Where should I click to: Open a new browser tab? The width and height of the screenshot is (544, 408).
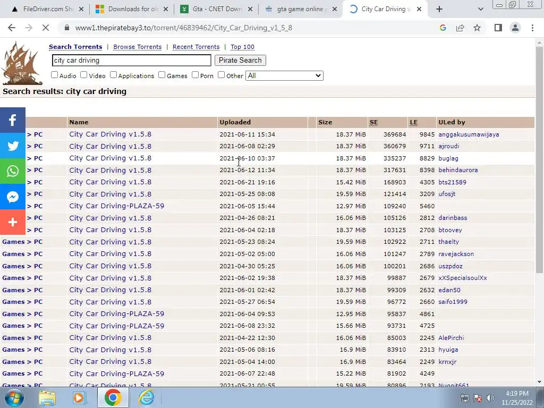point(439,10)
